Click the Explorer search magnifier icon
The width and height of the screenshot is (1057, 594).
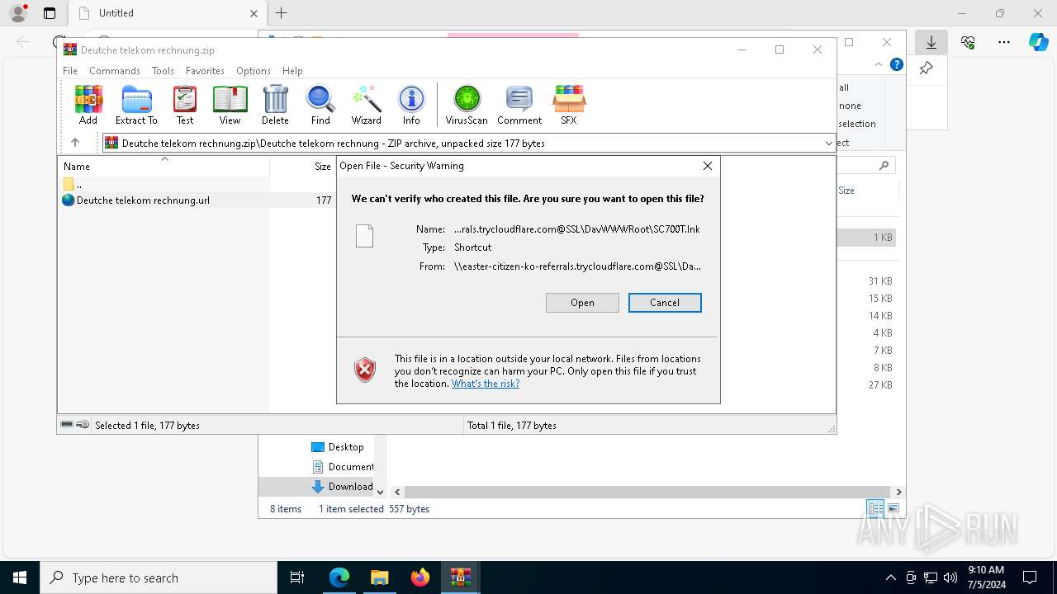pos(884,166)
